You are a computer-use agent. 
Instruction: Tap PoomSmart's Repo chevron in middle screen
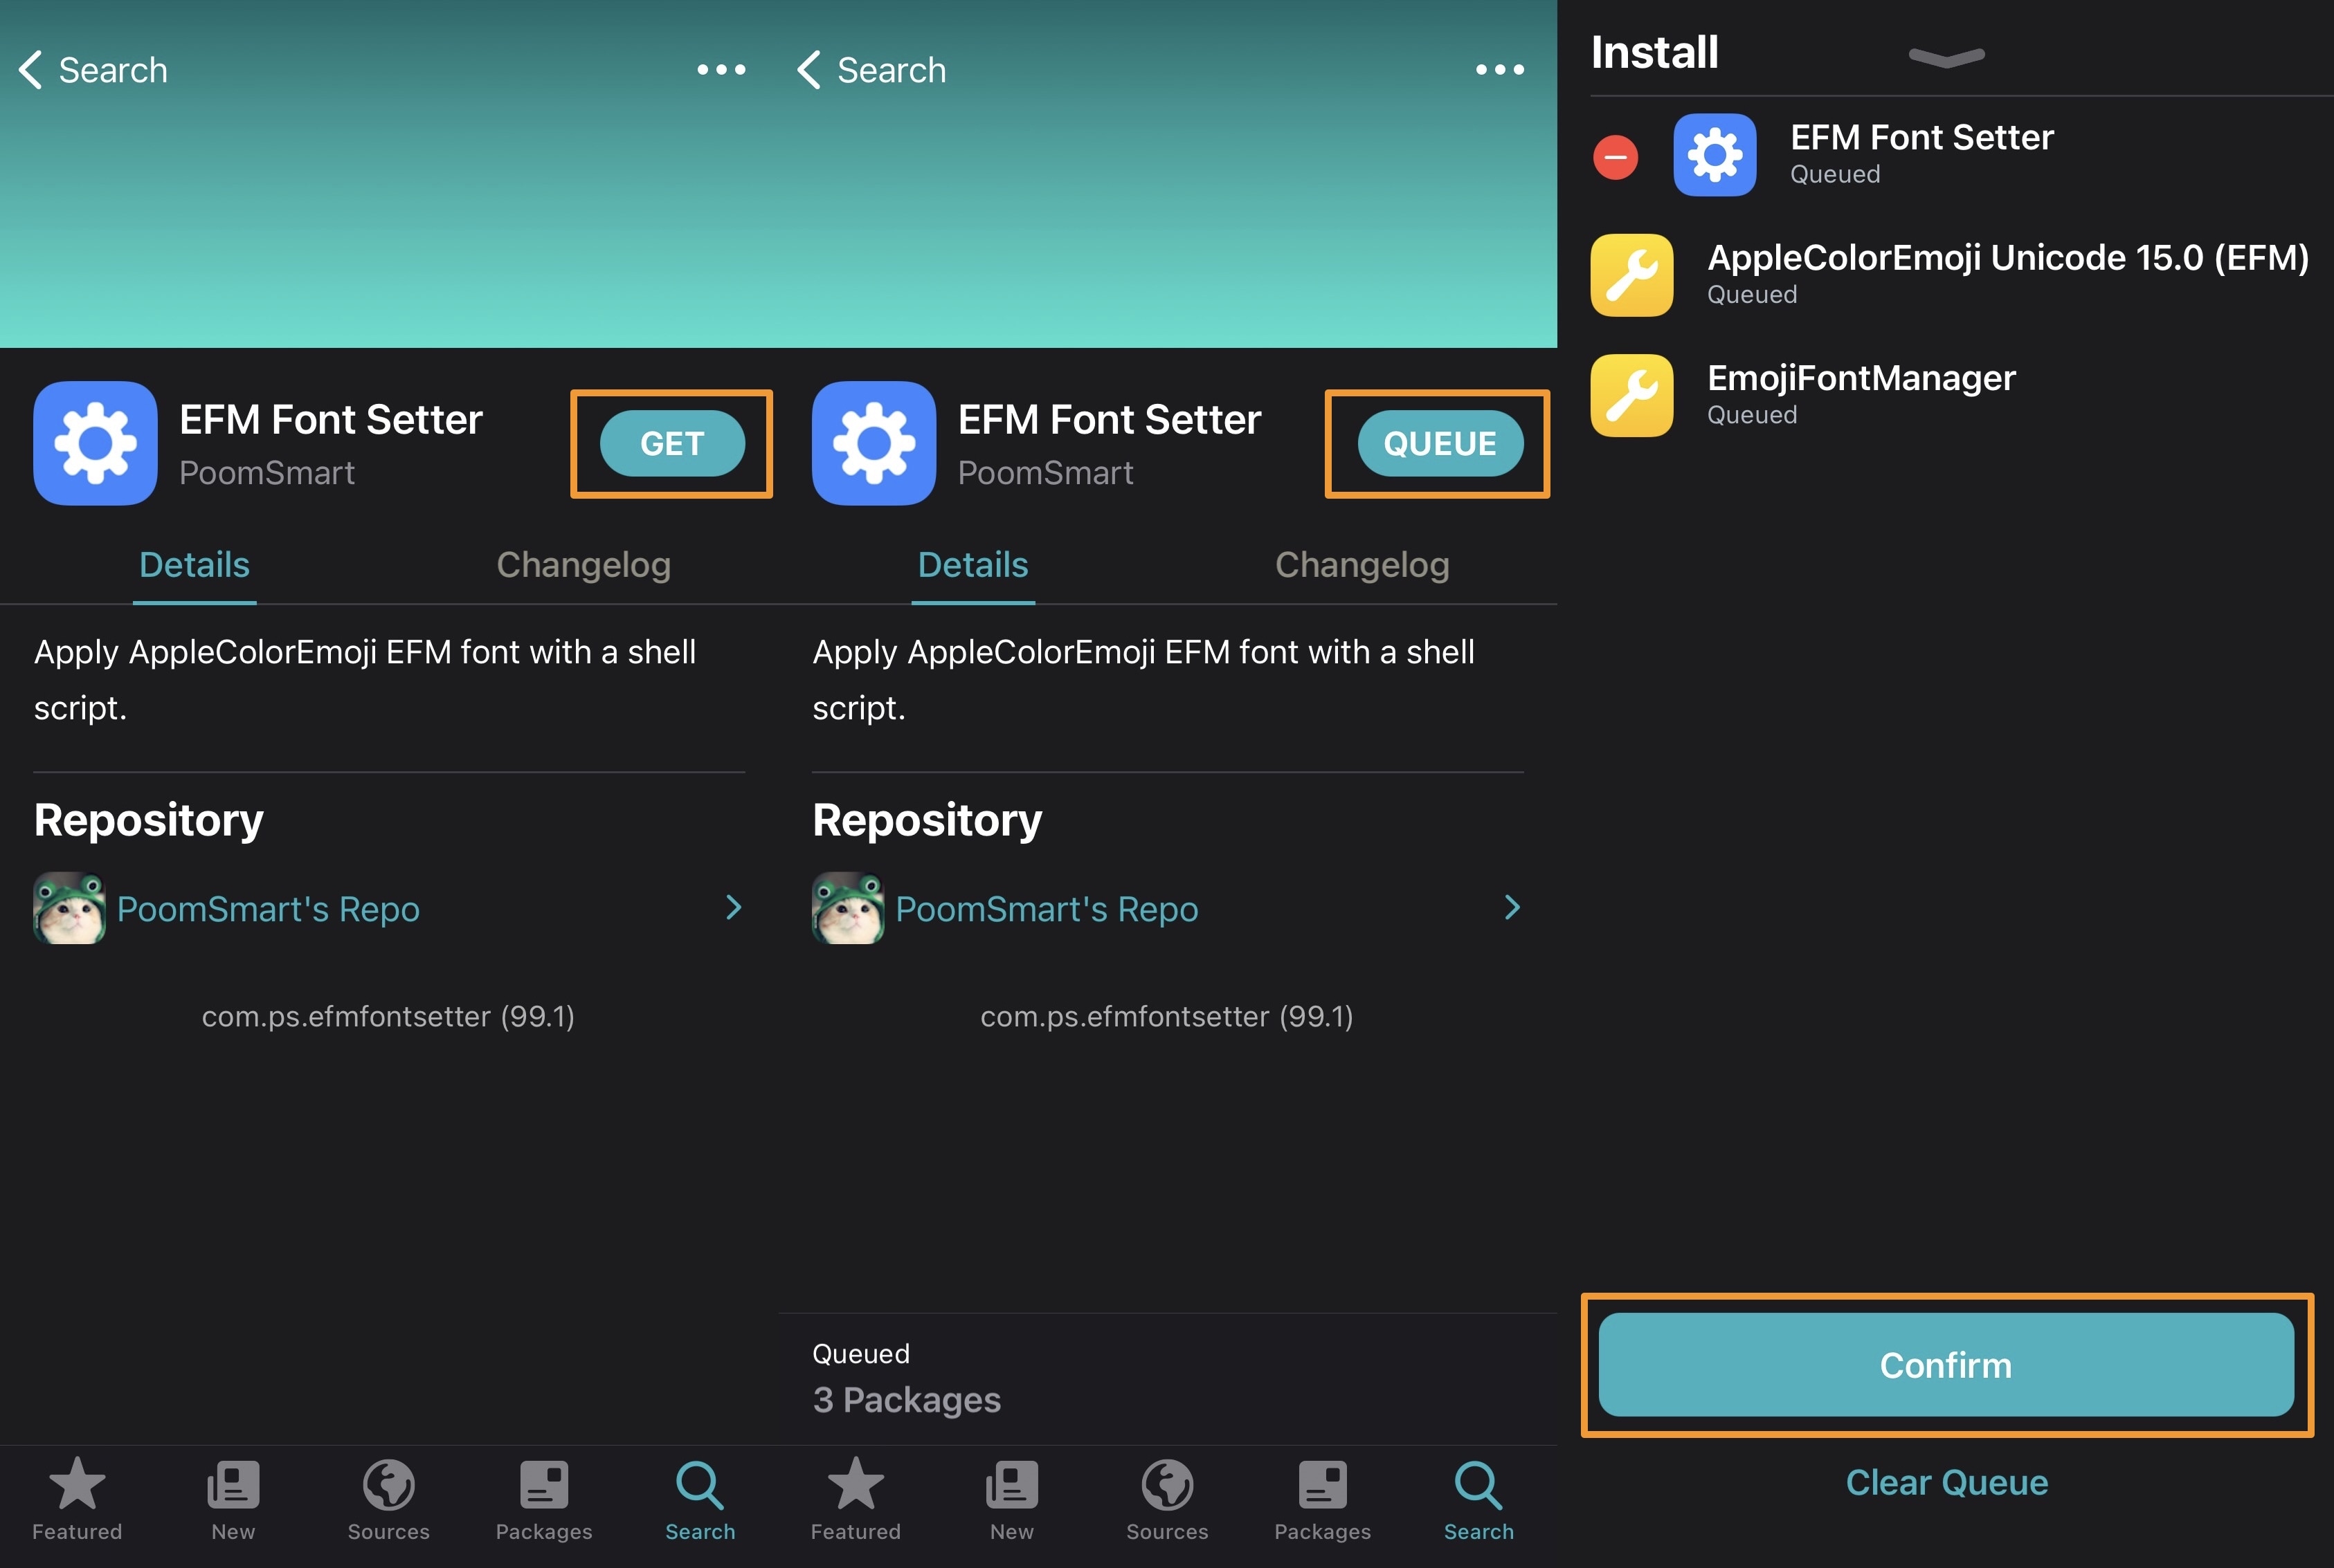click(1512, 908)
